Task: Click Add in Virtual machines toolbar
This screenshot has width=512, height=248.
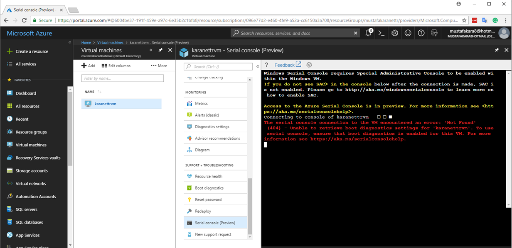Action: click(x=88, y=66)
